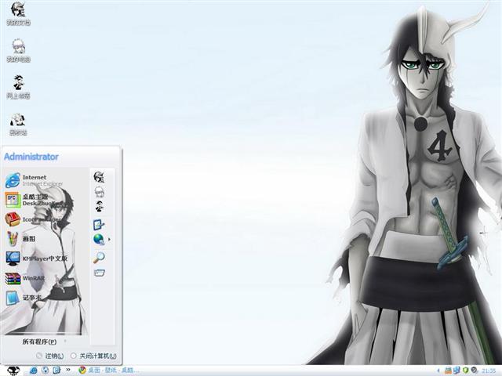Screen dimensions: 502x376
Task: Click the Administrator user name
Action: pos(31,157)
